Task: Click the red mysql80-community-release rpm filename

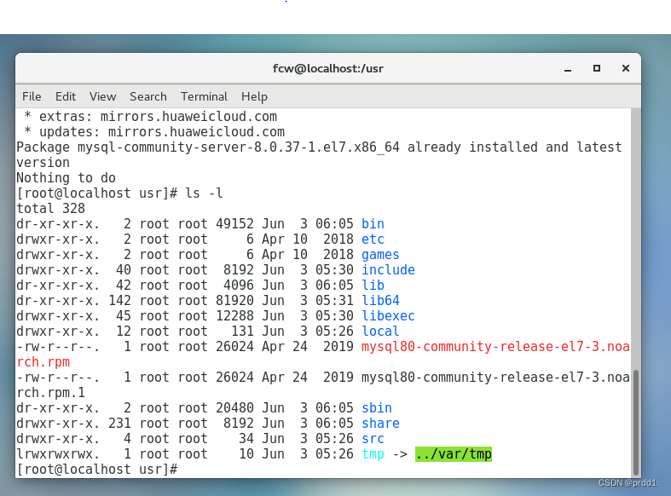Action: tap(495, 347)
